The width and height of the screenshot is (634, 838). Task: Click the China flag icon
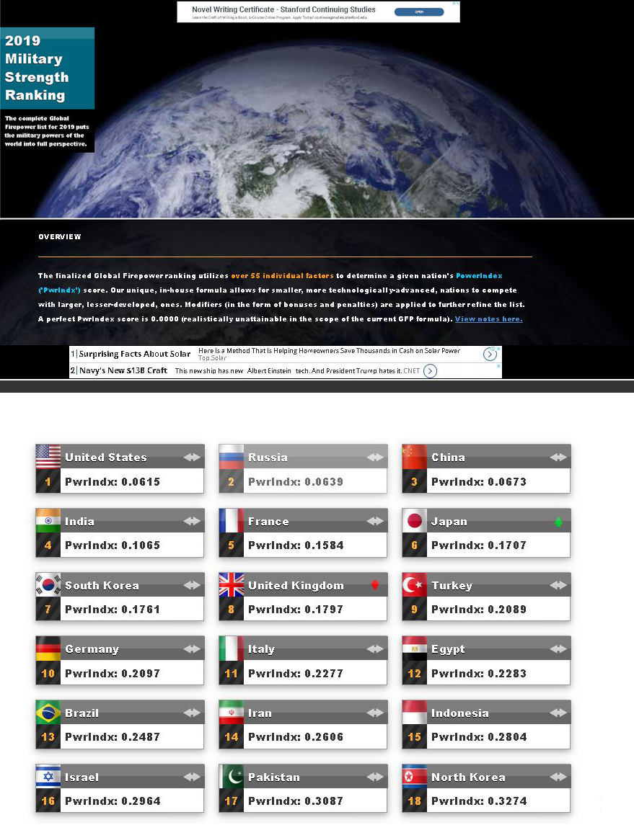(x=415, y=457)
